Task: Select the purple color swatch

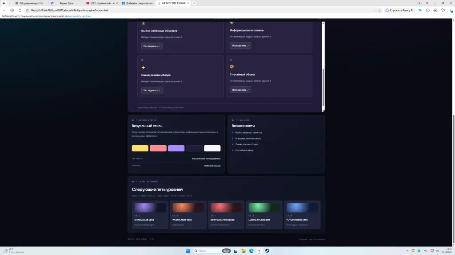Action: tap(176, 148)
